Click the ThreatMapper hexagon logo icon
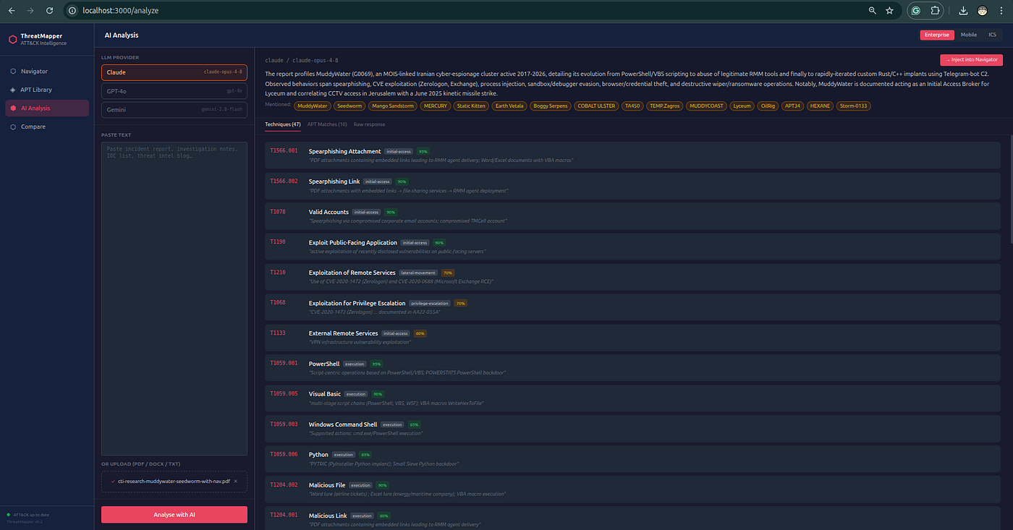Image resolution: width=1013 pixels, height=530 pixels. coord(13,39)
